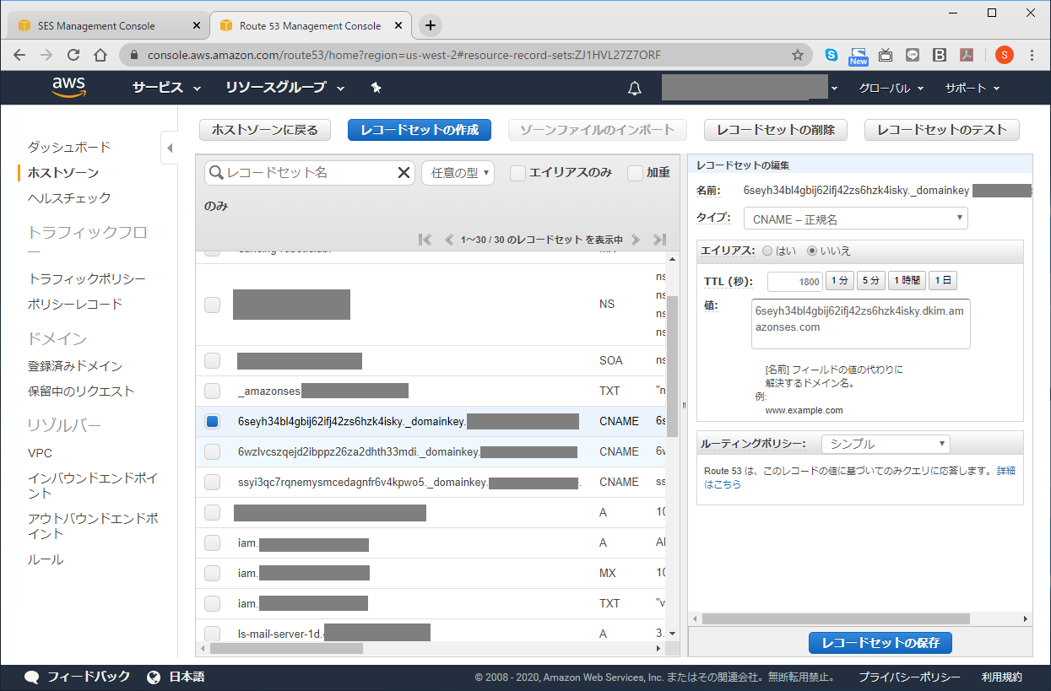Open 登録済みドメイン in the sidebar
The height and width of the screenshot is (691, 1051).
tap(75, 366)
